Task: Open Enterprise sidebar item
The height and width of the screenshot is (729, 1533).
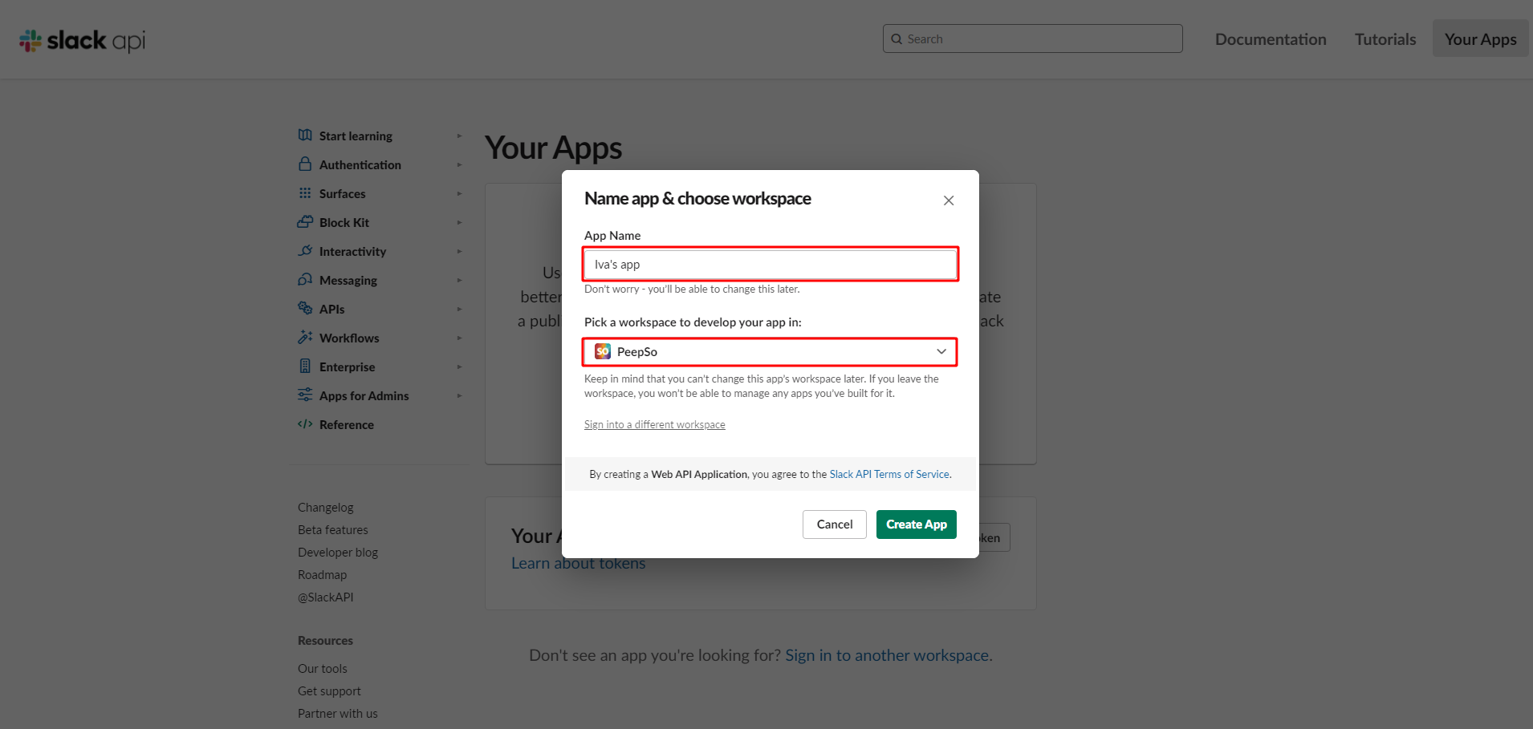Action: [348, 367]
